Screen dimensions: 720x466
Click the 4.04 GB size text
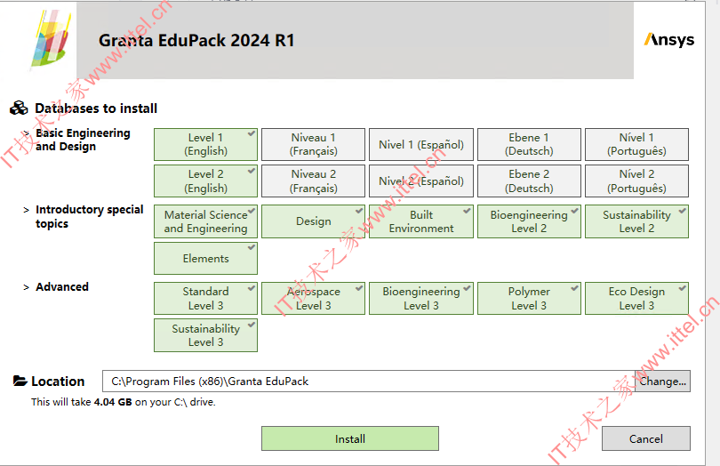tap(113, 402)
